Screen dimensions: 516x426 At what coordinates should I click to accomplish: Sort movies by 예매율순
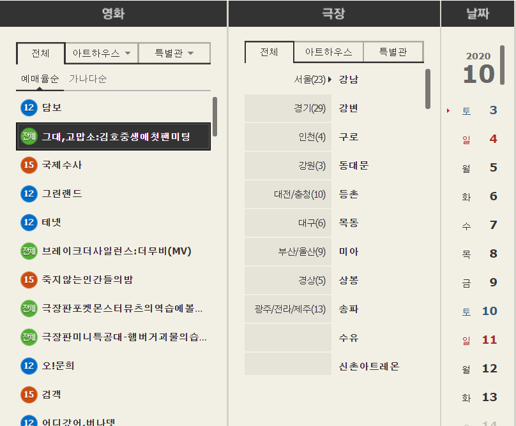click(40, 79)
